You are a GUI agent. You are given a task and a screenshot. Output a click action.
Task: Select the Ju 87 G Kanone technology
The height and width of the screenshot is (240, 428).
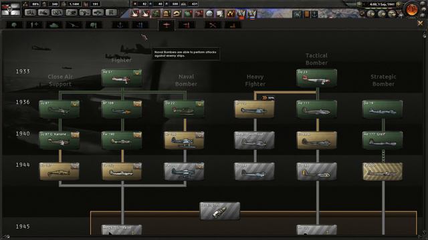(60, 141)
